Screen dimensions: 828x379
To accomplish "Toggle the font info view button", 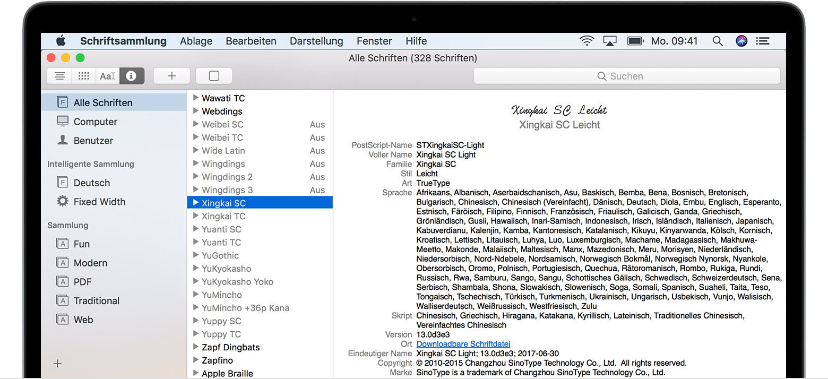I will pyautogui.click(x=132, y=76).
